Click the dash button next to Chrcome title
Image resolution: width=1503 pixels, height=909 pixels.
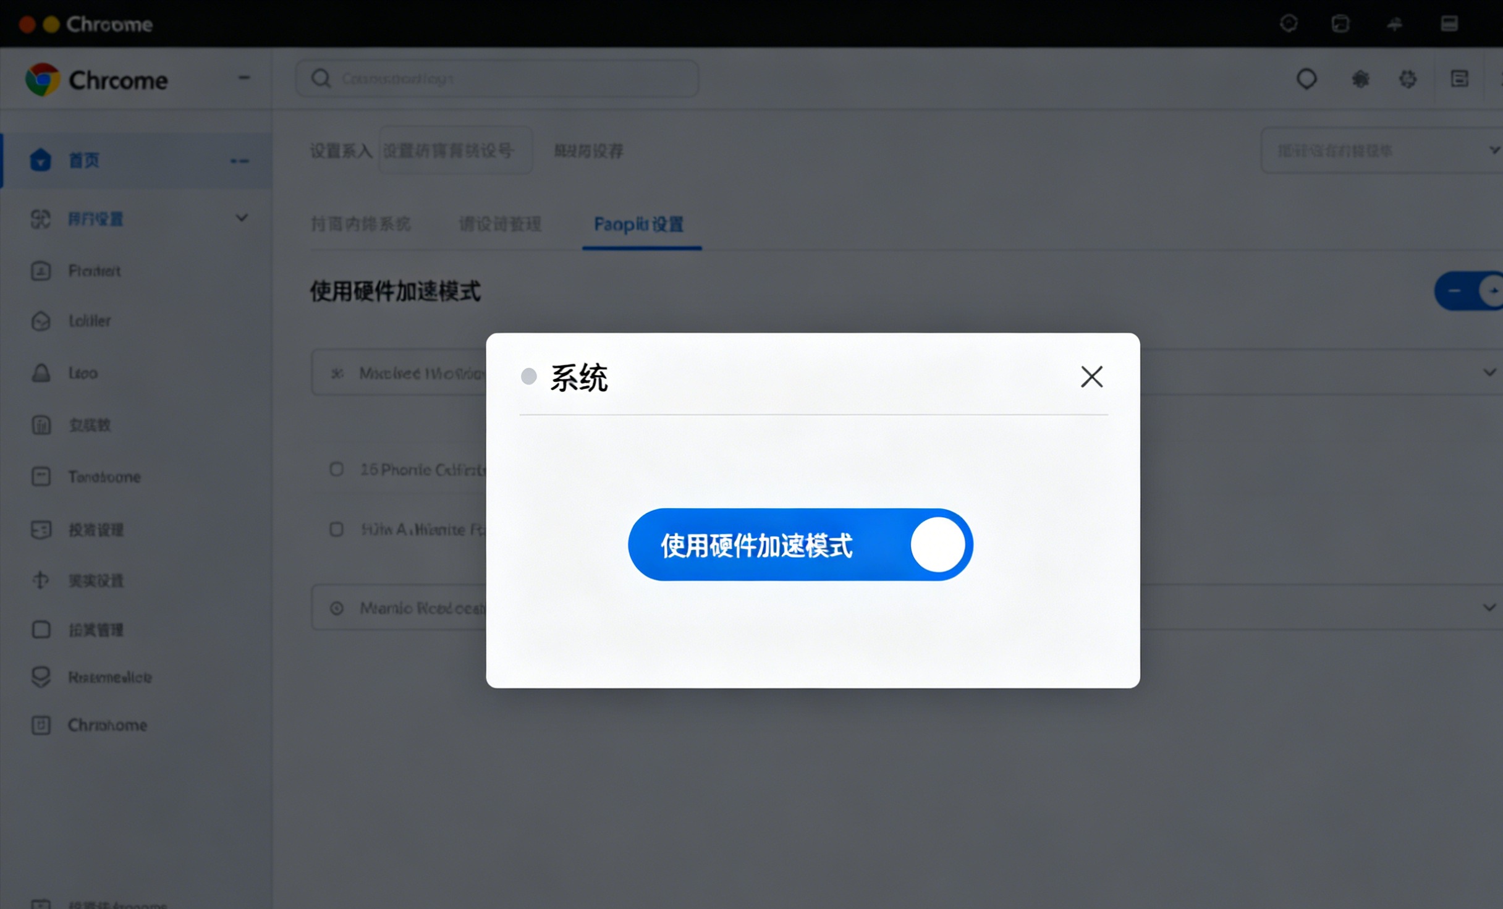coord(244,78)
